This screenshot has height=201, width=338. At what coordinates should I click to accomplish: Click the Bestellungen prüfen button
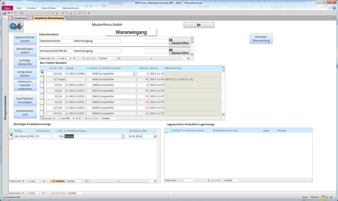click(x=25, y=51)
